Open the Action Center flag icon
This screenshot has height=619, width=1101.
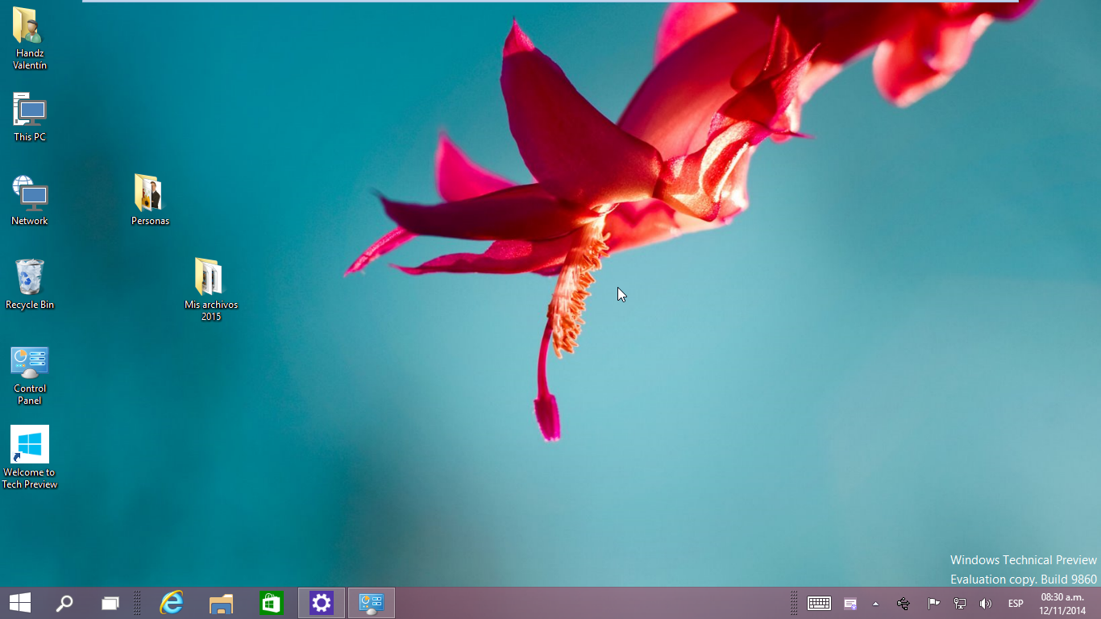[933, 604]
